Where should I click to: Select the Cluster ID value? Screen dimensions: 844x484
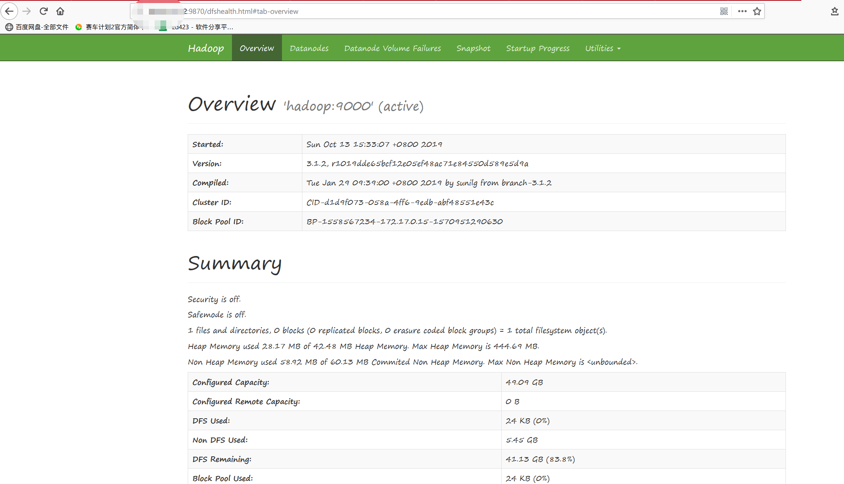click(x=400, y=202)
